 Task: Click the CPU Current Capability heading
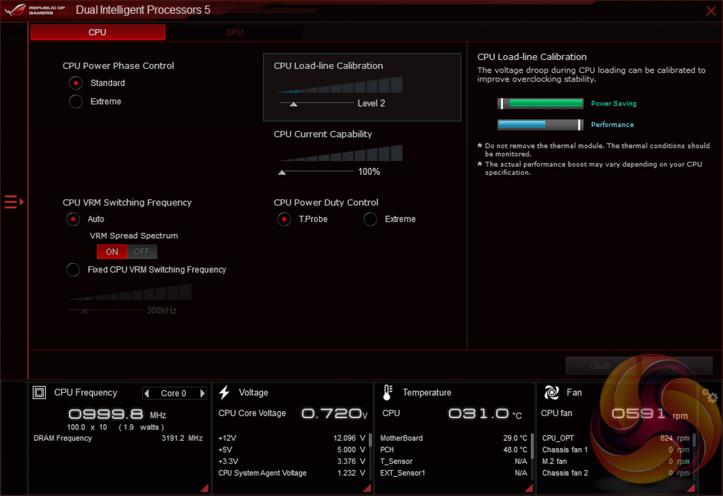tap(323, 134)
